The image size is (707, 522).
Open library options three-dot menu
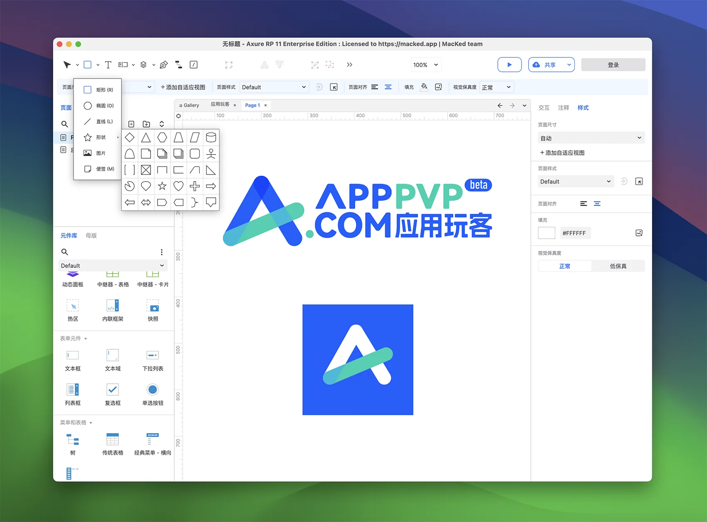click(162, 252)
